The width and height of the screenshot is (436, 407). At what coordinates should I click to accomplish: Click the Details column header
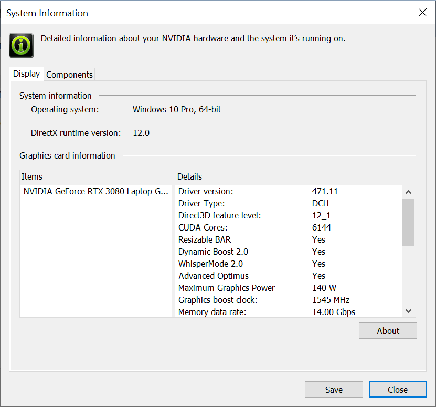coord(295,176)
